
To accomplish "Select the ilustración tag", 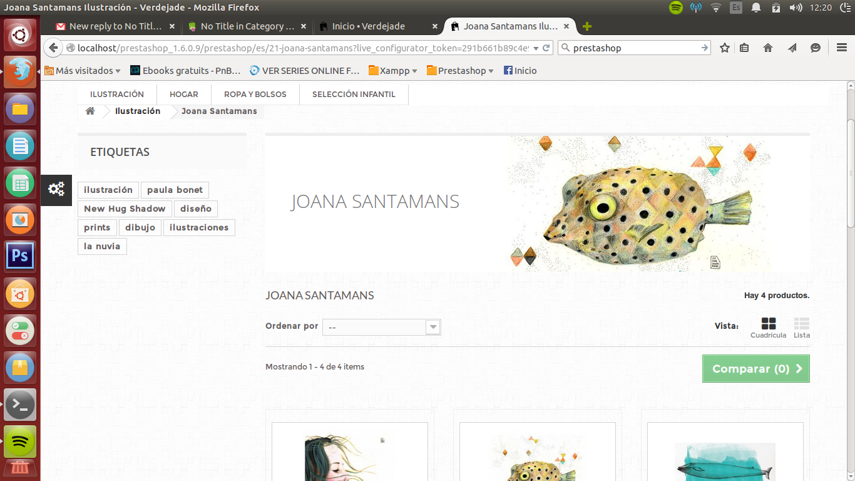I will [x=108, y=190].
